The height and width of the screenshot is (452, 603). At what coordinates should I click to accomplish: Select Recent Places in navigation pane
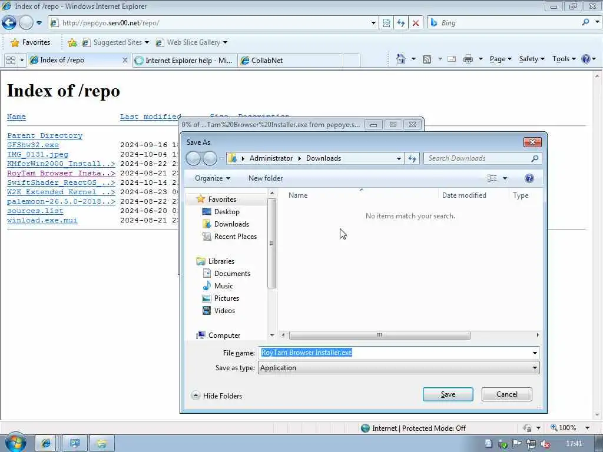click(236, 237)
